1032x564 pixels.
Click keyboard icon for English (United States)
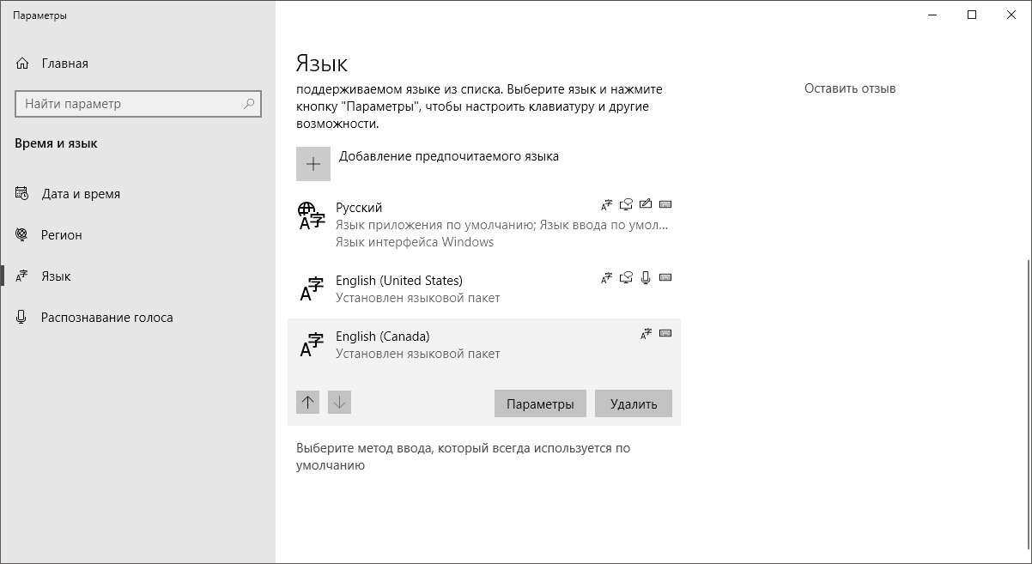(665, 278)
